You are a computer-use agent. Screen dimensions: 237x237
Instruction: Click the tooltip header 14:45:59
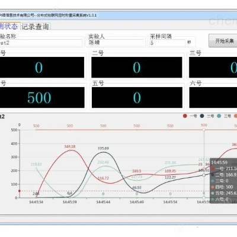(x=219, y=162)
